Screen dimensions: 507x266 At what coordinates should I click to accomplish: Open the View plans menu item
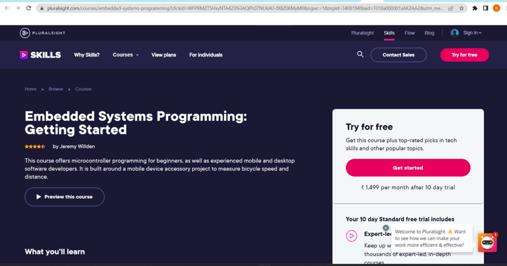pos(163,55)
